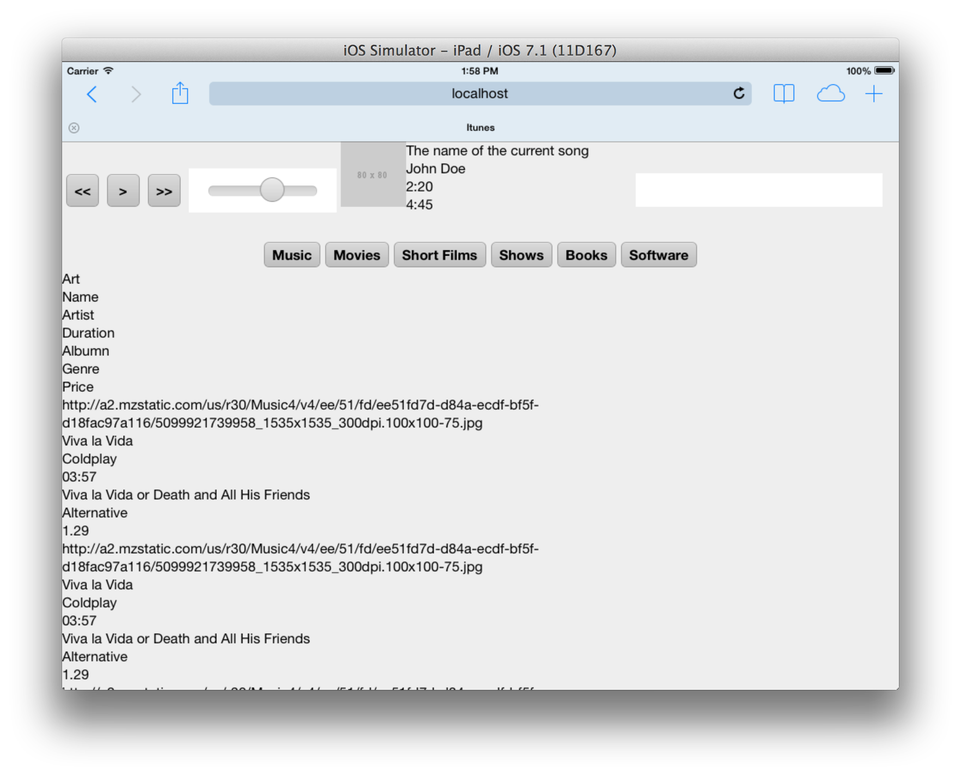Open the Music category
The width and height of the screenshot is (961, 776).
(x=292, y=255)
